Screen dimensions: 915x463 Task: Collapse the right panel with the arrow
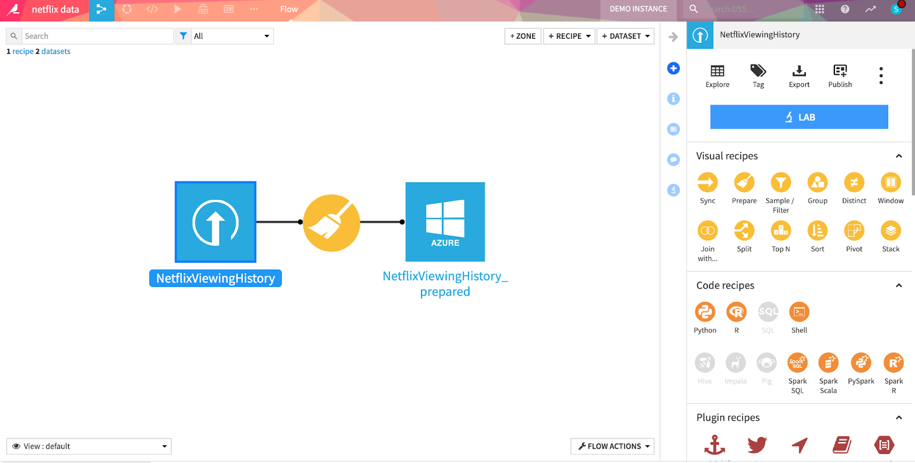pos(673,37)
